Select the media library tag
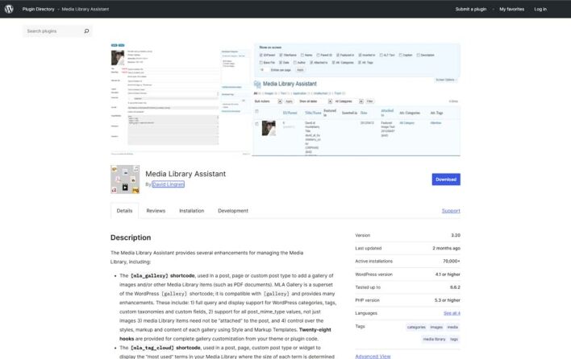Screen dimensions: 571x359 [434, 340]
